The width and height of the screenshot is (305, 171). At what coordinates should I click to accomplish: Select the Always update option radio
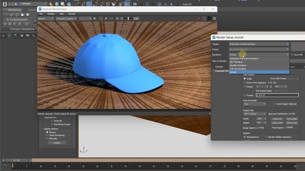47,132
